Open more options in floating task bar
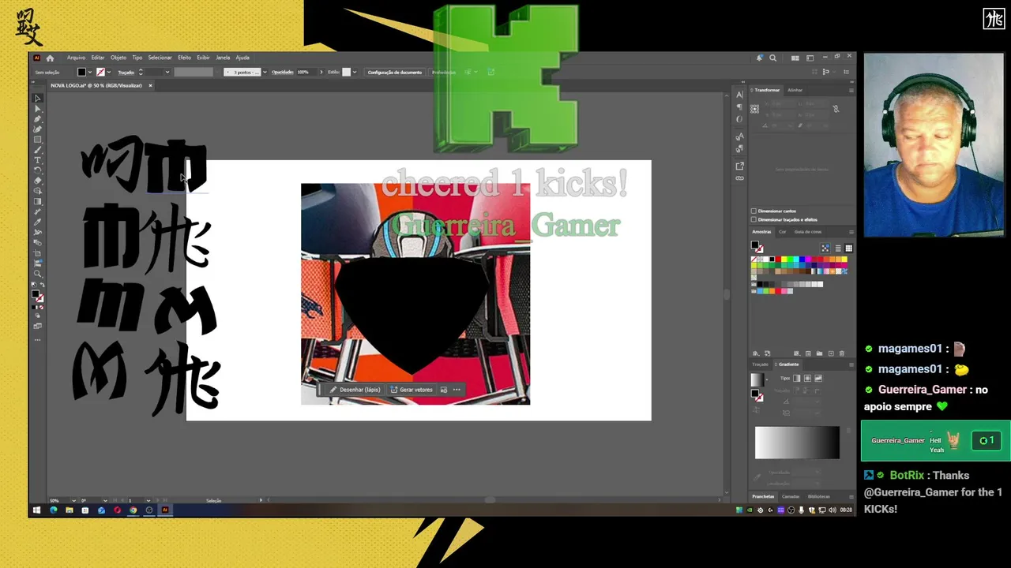This screenshot has width=1011, height=568. [457, 390]
